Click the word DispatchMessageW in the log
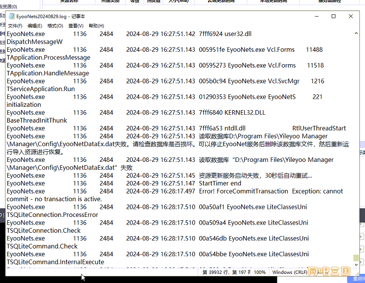This screenshot has width=365, height=283. 34,42
